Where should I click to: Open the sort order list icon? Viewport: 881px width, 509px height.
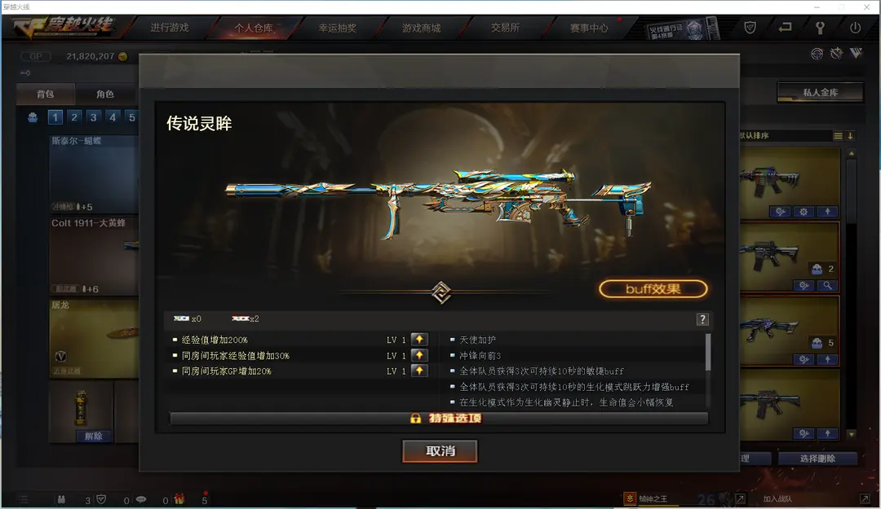[x=838, y=136]
